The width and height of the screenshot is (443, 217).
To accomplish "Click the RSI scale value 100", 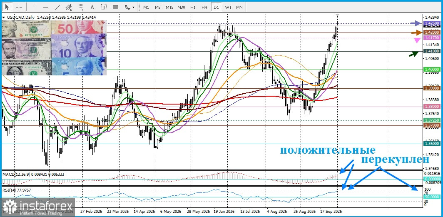I will click(x=427, y=190).
